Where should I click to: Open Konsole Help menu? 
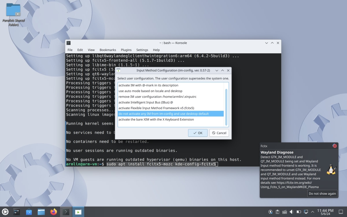pyautogui.click(x=156, y=50)
